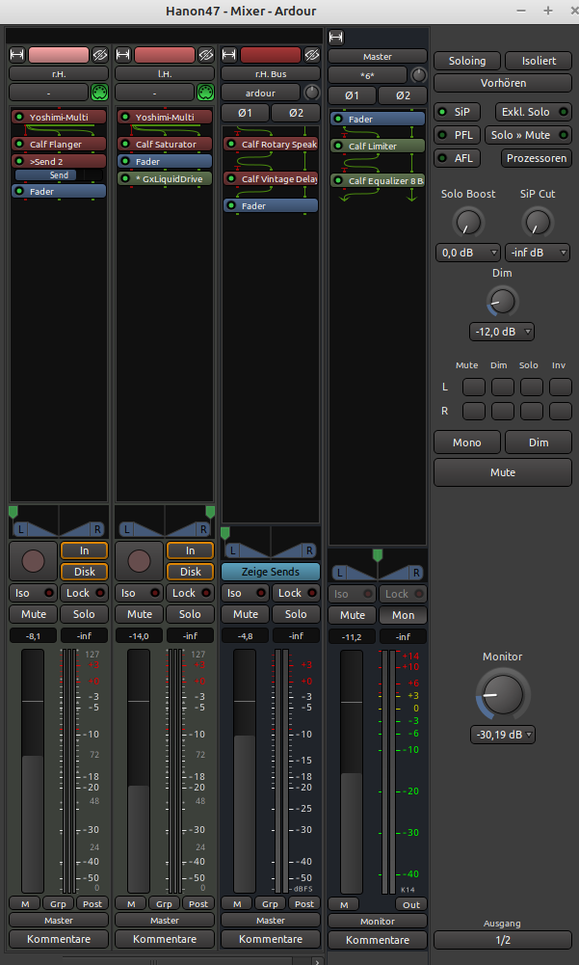
Task: Click the Prozessoren button
Action: [536, 158]
